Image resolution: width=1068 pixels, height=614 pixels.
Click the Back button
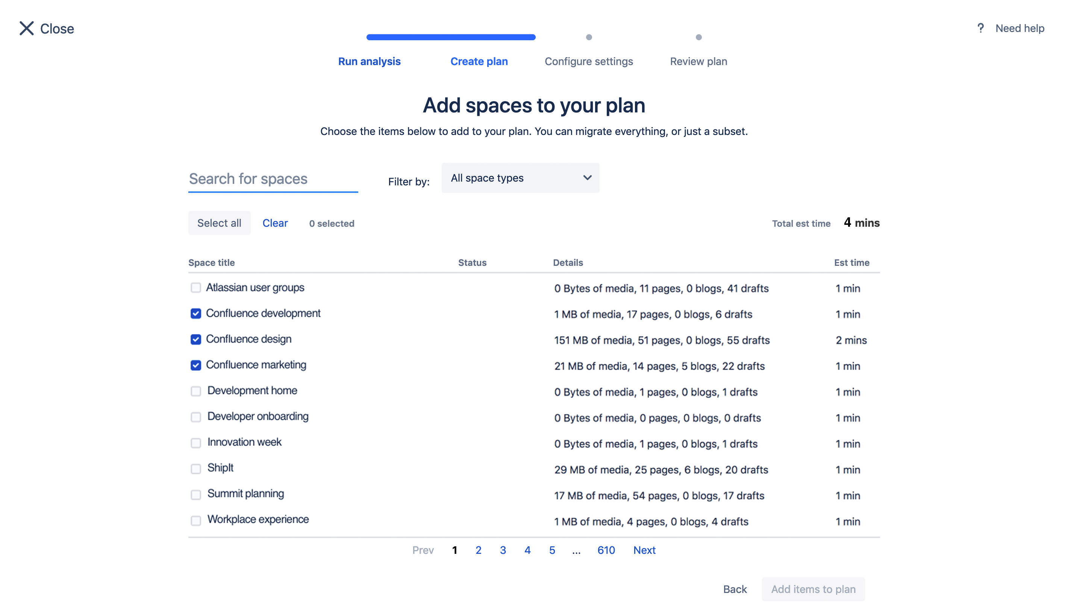point(734,589)
